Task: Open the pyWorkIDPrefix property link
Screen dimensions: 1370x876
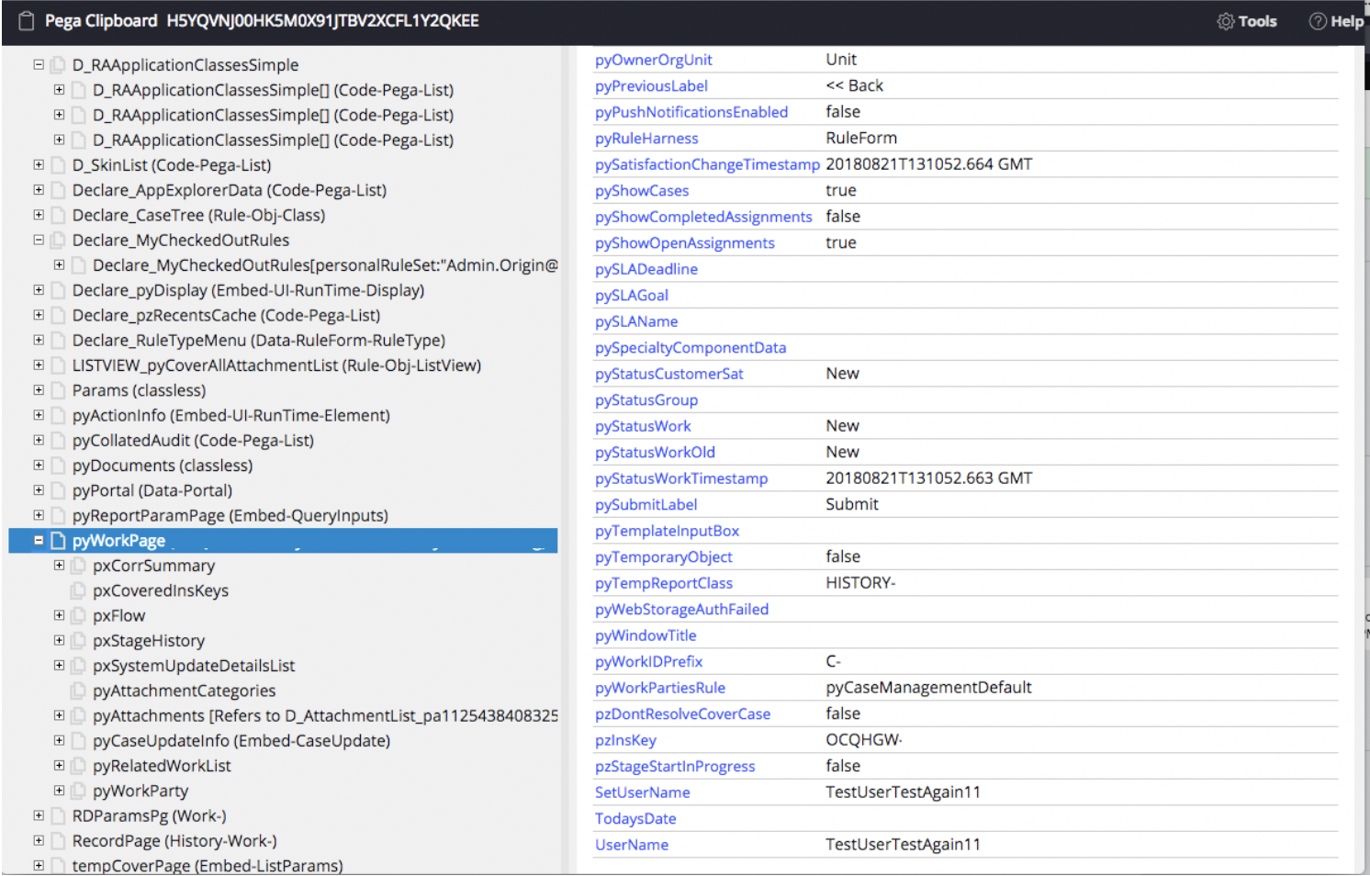Action: pyautogui.click(x=649, y=662)
